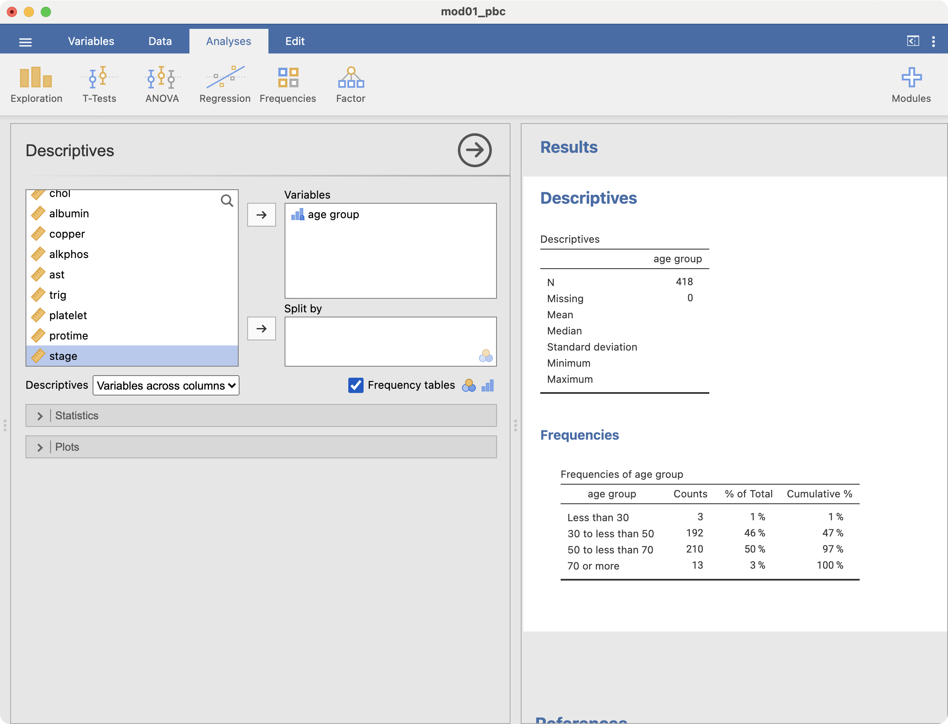Expand the Plots section
948x724 pixels.
click(40, 447)
